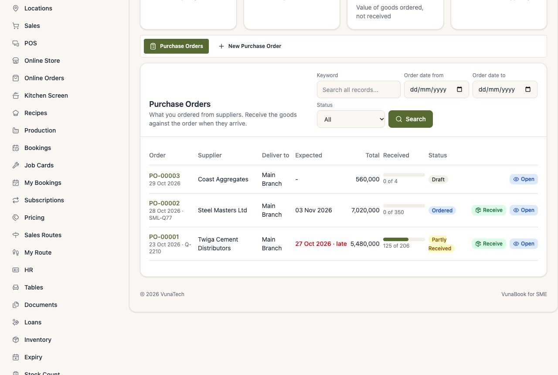Click the PO-00001 received progress bar
This screenshot has width=558, height=375.
404,239
